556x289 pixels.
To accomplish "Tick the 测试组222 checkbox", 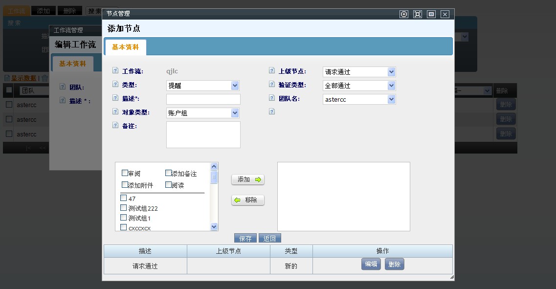I will click(x=123, y=208).
